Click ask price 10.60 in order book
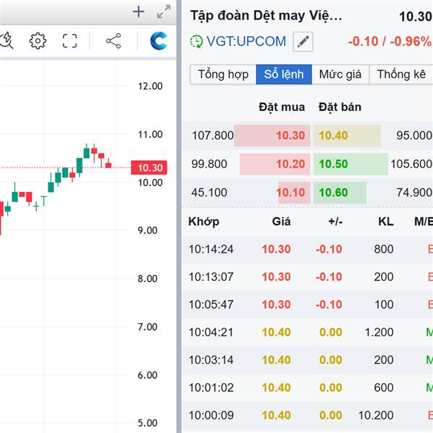Image resolution: width=433 pixels, height=433 pixels. [333, 193]
